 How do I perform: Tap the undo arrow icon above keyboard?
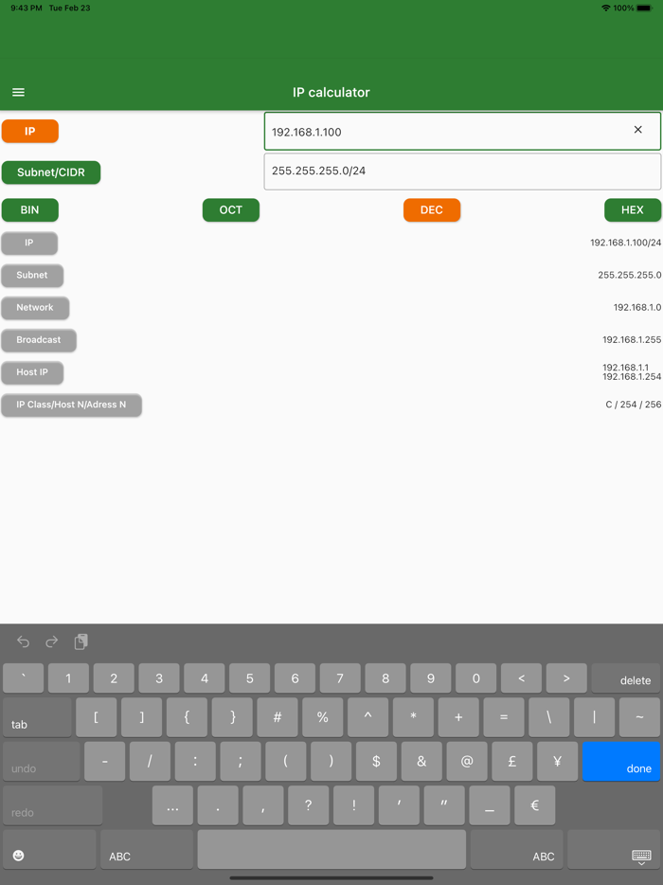(x=23, y=641)
